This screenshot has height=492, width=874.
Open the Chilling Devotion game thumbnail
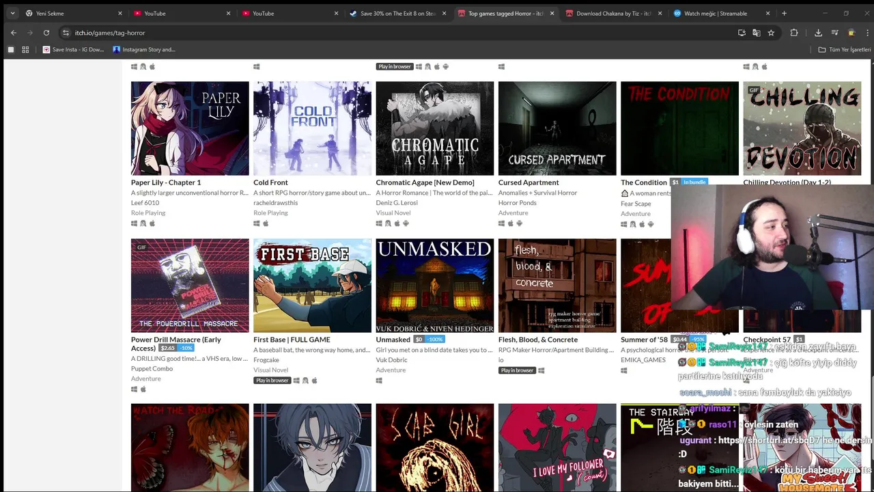pyautogui.click(x=802, y=128)
